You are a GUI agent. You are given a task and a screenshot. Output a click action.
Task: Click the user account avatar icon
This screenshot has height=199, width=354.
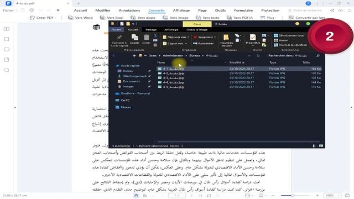(x=308, y=3)
